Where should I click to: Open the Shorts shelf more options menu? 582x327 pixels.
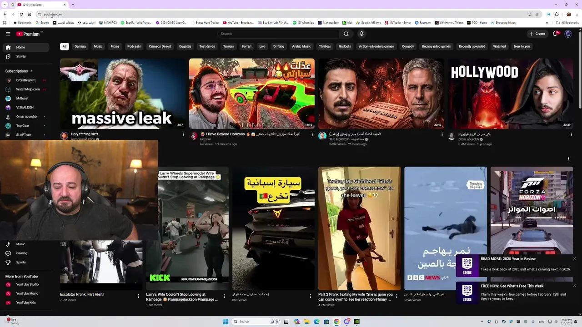tap(568, 159)
